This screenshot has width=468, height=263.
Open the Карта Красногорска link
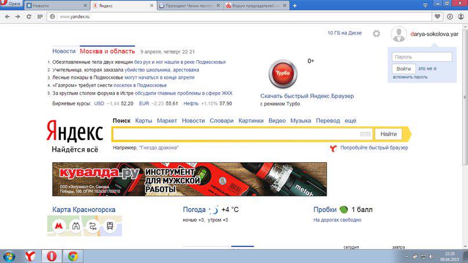point(84,210)
